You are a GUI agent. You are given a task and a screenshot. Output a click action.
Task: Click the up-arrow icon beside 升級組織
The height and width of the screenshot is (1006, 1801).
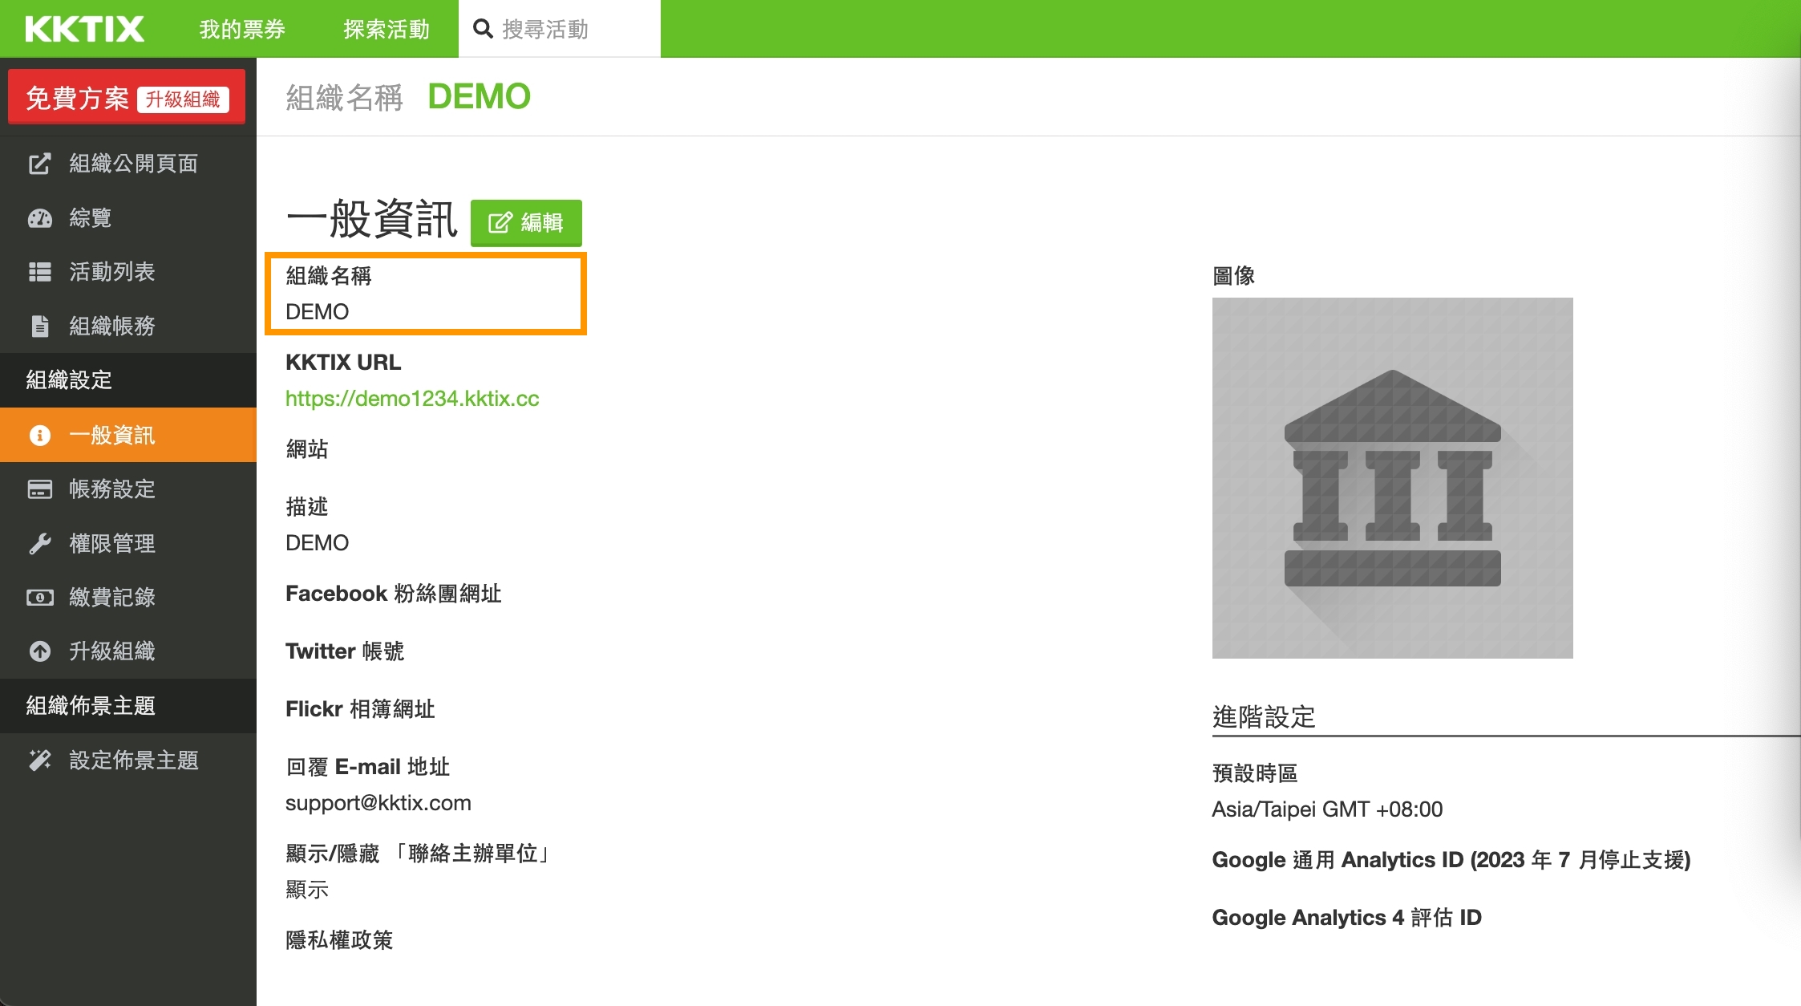(x=39, y=651)
